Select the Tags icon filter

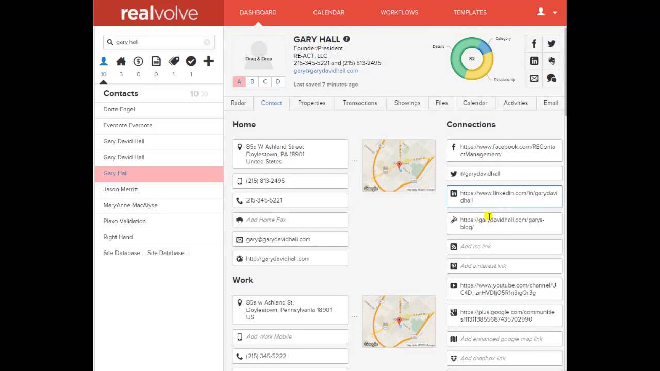click(174, 61)
